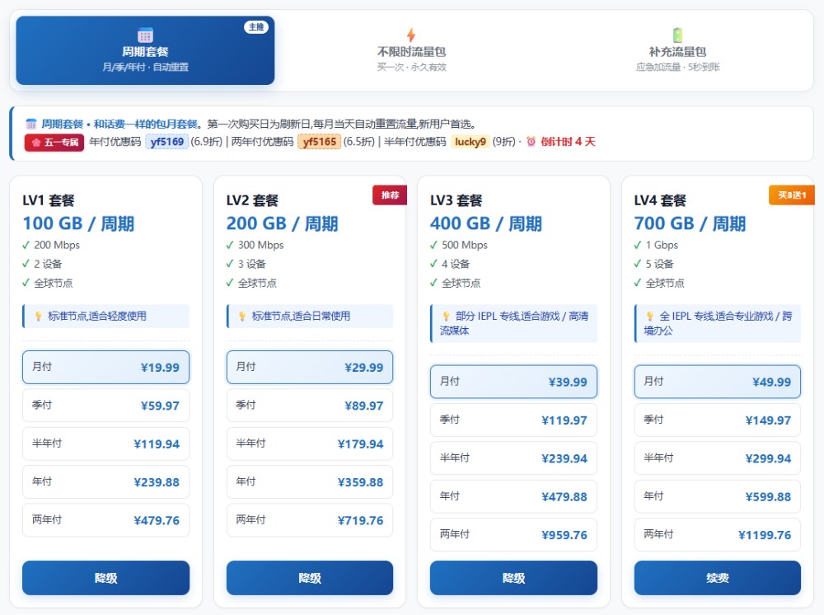Click the 推荐 badge on LV2 套餐

tap(390, 195)
